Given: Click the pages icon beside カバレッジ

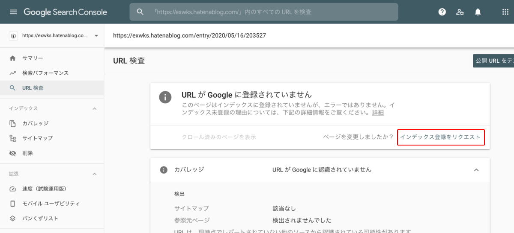Looking at the screenshot, I should 13,123.
